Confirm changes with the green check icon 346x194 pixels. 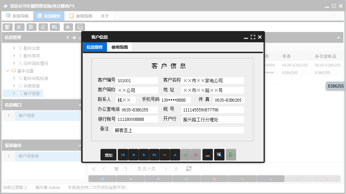tap(185, 154)
